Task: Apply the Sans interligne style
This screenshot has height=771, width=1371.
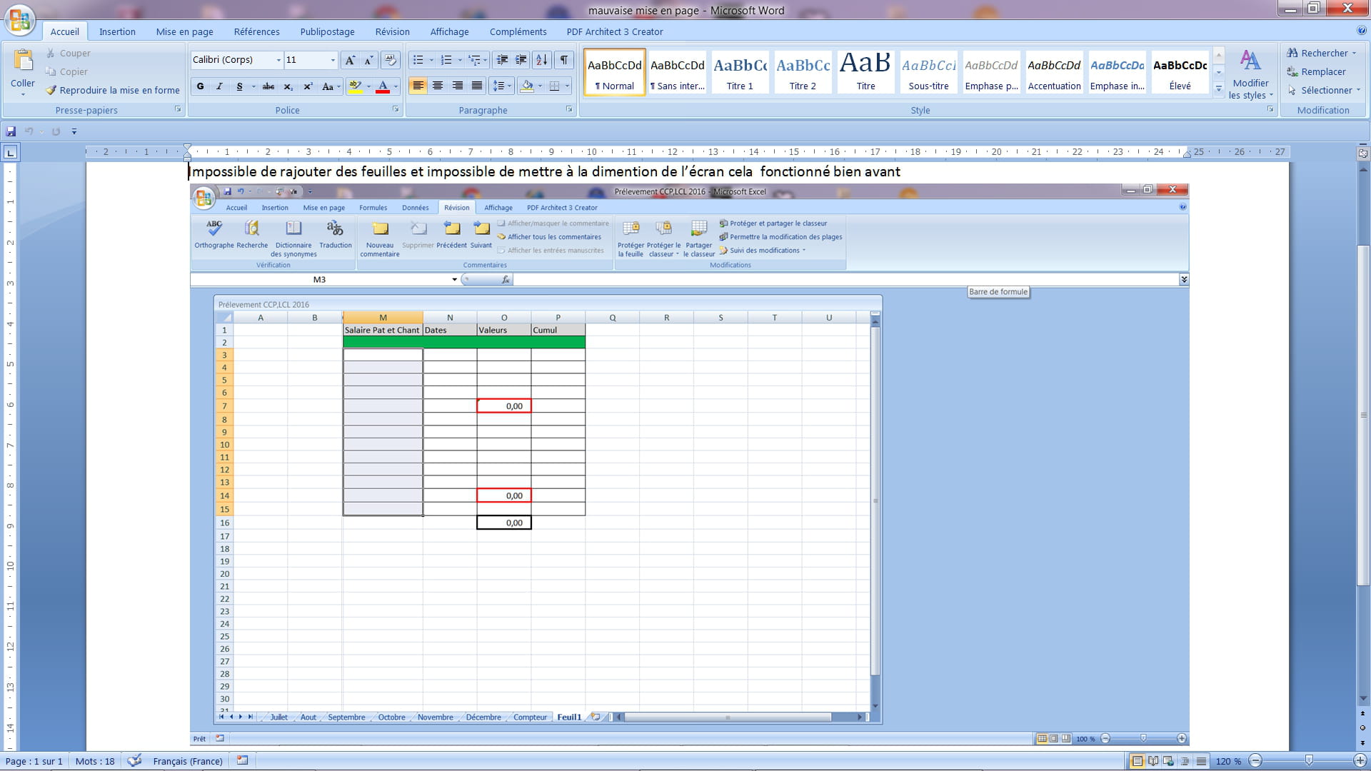Action: click(x=677, y=71)
